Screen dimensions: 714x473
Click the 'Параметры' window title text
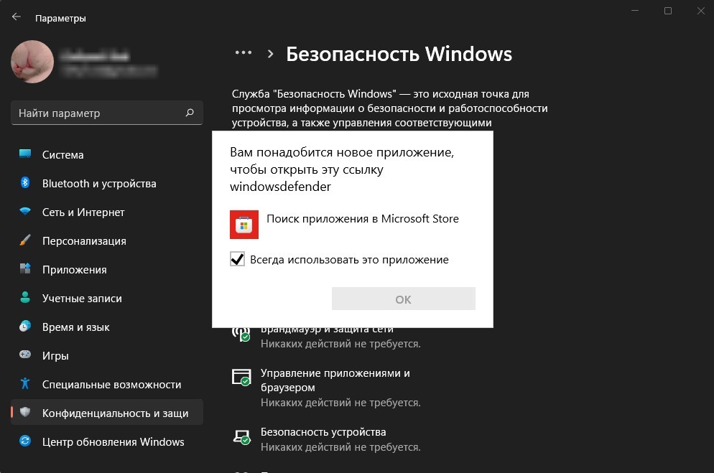(60, 18)
